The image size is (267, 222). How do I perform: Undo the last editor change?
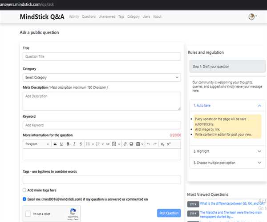click(148, 144)
